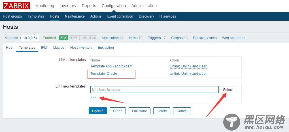Switch to the IPMI tab under the host row

pos(44,47)
